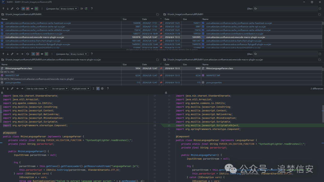Sort jar panel left list by Name column
Image resolution: width=324 pixels, height=182 pixels.
coord(60,65)
